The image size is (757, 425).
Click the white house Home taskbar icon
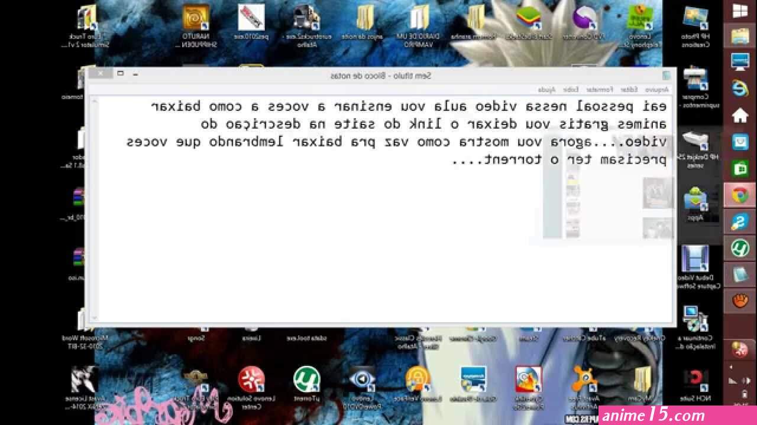pos(740,115)
